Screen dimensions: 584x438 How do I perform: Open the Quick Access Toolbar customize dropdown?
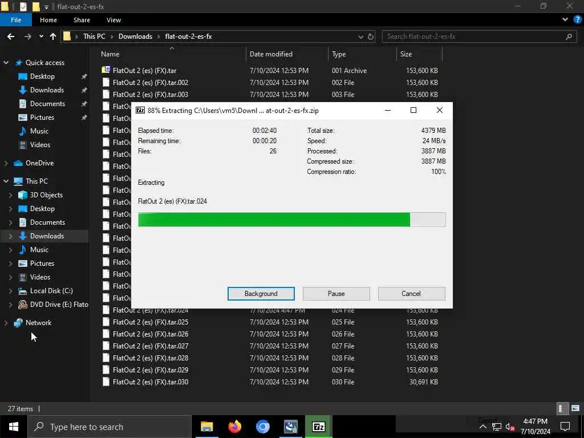46,7
